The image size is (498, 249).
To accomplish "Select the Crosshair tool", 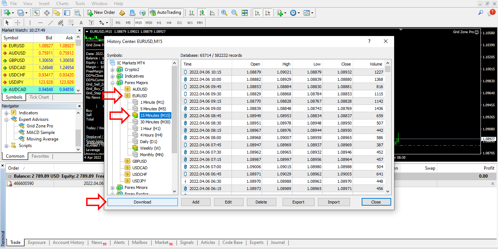I will coord(17,23).
